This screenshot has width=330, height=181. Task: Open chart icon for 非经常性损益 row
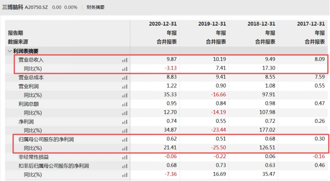click(x=125, y=157)
